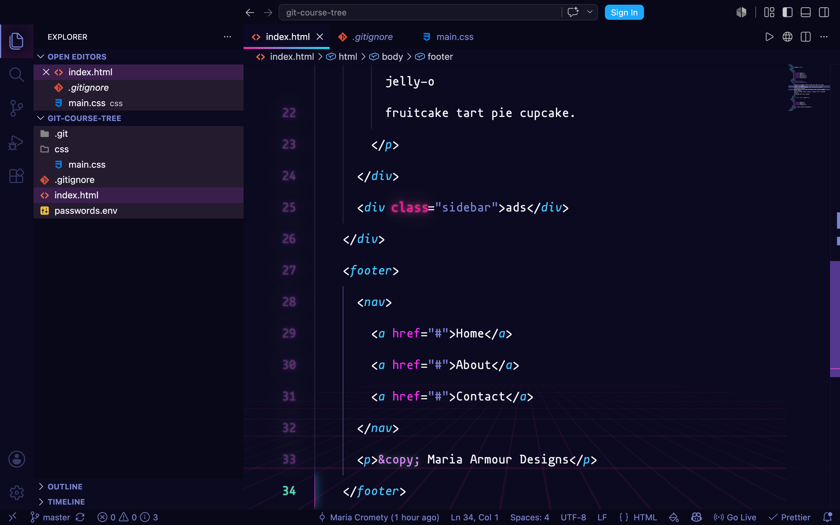The image size is (840, 525).
Task: Open the Manage settings gear
Action: tap(16, 492)
